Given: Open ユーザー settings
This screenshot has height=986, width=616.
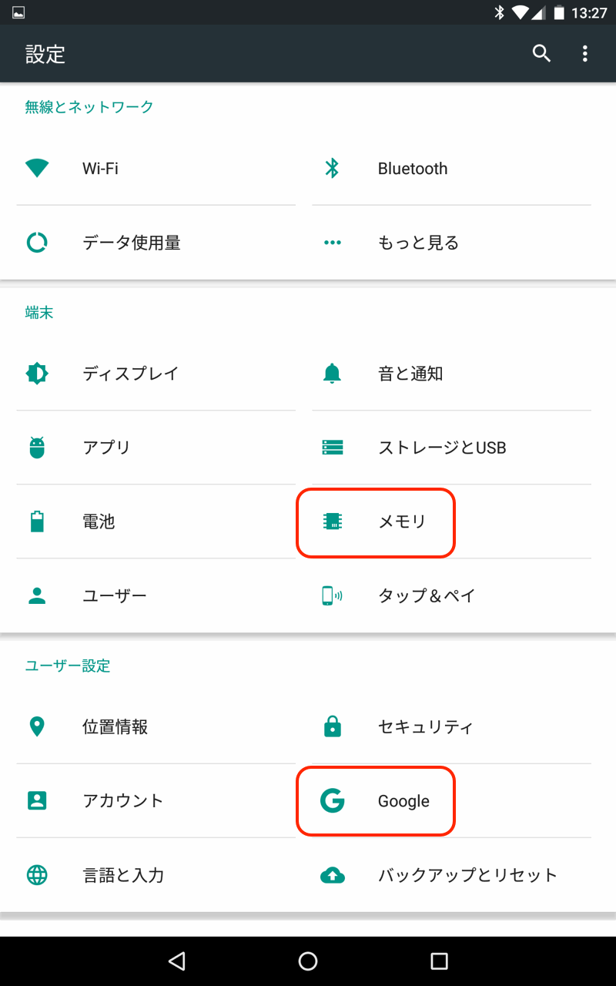Looking at the screenshot, I should pos(115,595).
